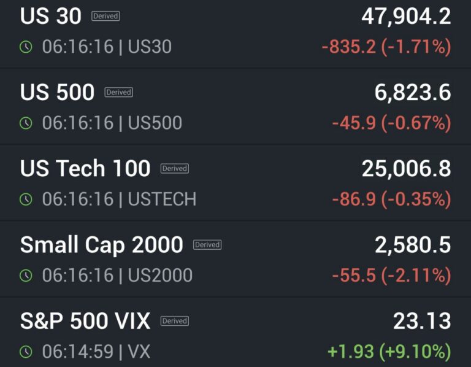The image size is (471, 367).
Task: Tap the clock icon beside VX
Action: click(x=26, y=352)
